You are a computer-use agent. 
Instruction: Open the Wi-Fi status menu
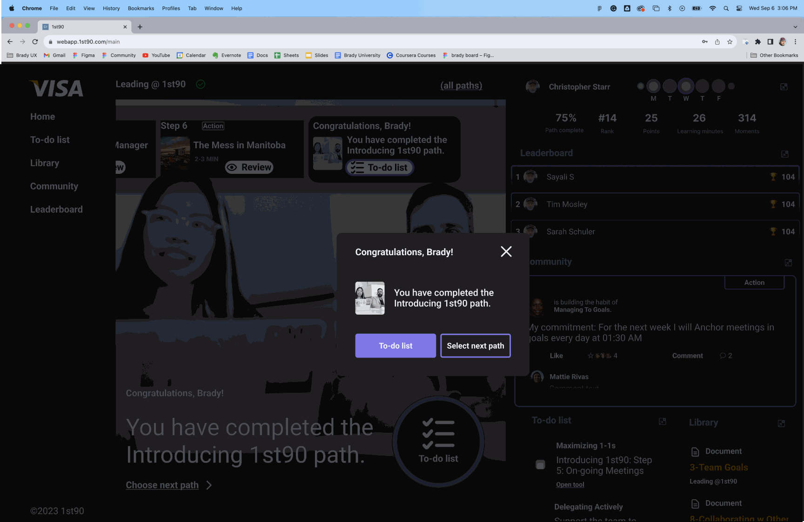click(712, 8)
